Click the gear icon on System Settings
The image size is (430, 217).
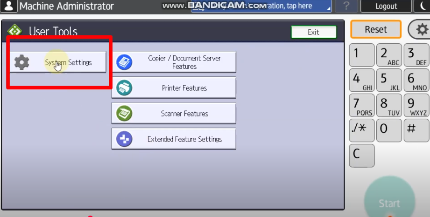21,62
